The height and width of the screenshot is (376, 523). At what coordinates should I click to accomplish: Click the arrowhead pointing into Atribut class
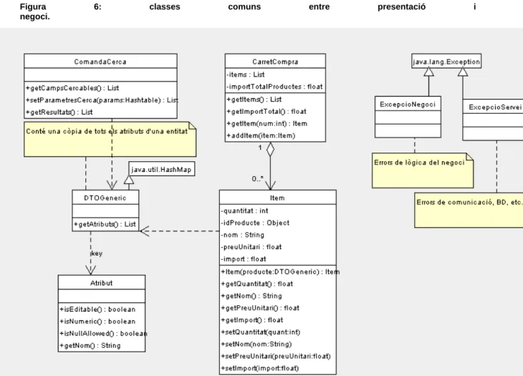pyautogui.click(x=90, y=270)
